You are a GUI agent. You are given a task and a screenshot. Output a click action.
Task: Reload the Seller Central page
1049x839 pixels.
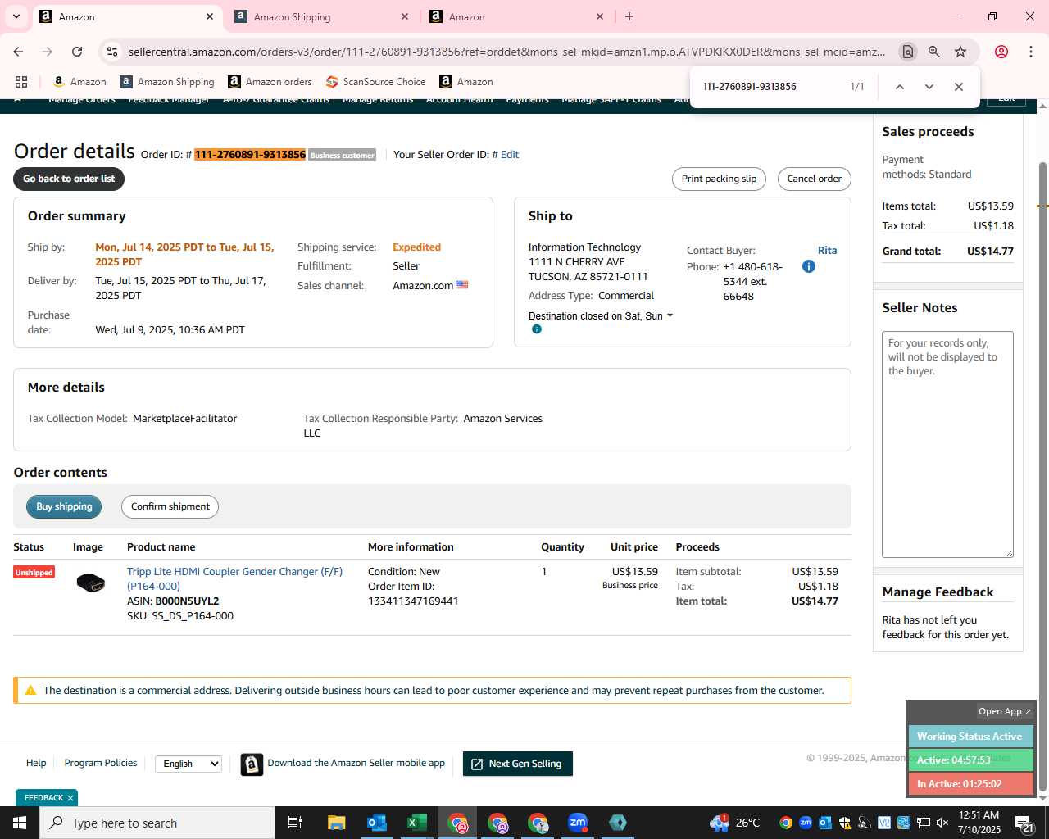[x=77, y=52]
